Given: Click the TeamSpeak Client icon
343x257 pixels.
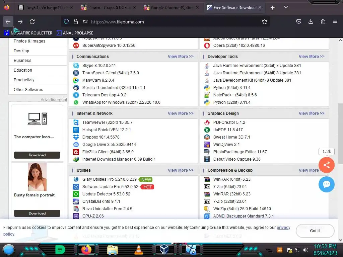Looking at the screenshot, I should point(76,73).
